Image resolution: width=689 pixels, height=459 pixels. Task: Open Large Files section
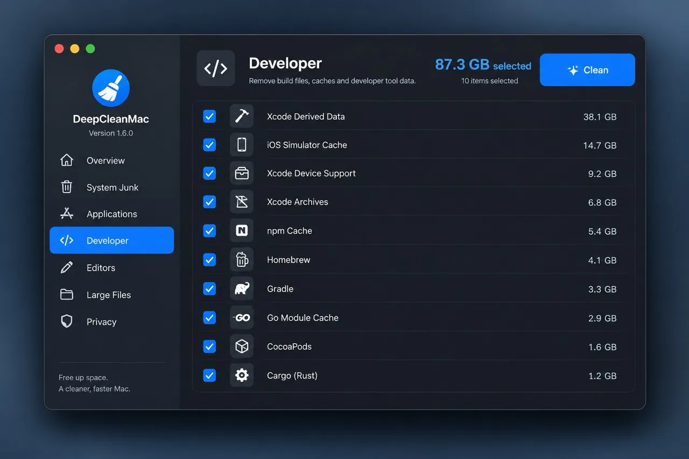click(111, 294)
